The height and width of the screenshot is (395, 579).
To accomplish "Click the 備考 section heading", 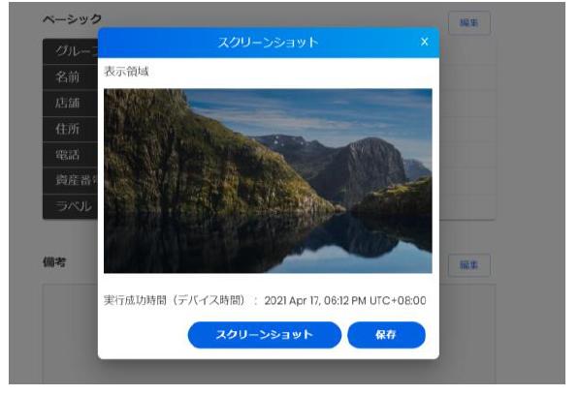I will tap(54, 262).
